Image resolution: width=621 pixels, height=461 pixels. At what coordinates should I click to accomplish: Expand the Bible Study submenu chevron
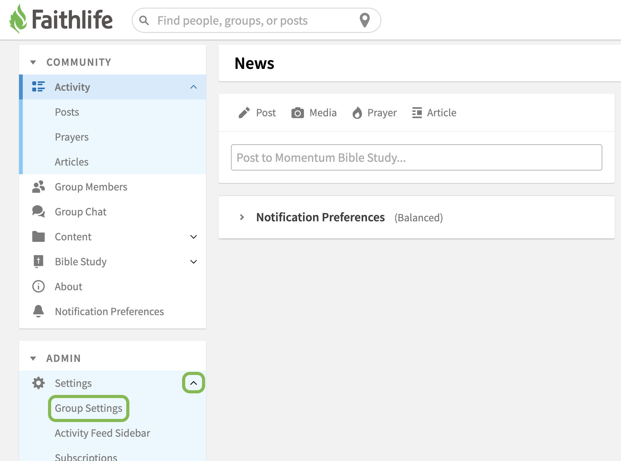point(194,262)
